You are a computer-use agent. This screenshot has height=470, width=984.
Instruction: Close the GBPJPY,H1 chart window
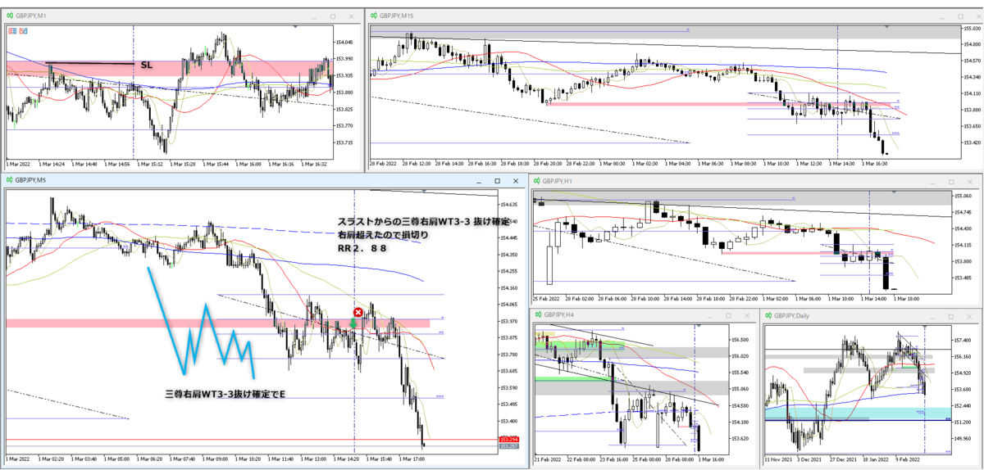[969, 180]
